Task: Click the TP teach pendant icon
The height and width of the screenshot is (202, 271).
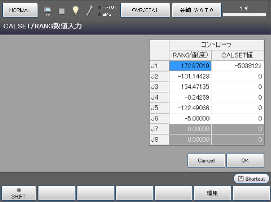Action: tap(48, 11)
